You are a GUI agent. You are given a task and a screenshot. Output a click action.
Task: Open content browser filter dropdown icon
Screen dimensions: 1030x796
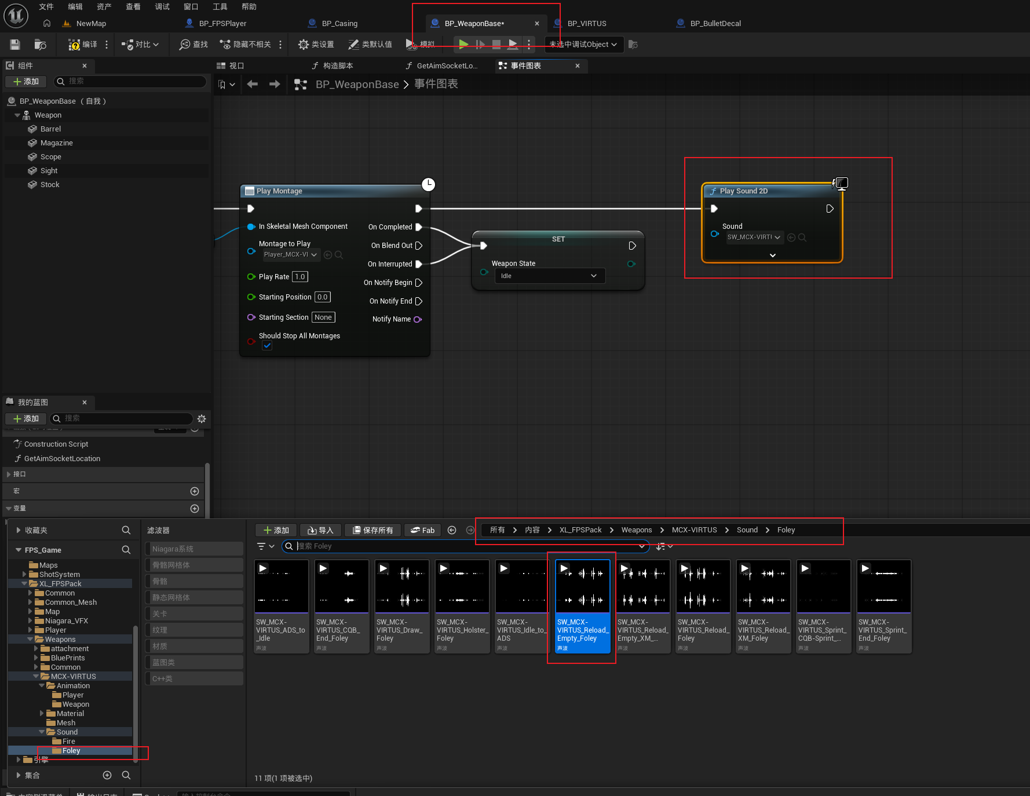click(265, 546)
